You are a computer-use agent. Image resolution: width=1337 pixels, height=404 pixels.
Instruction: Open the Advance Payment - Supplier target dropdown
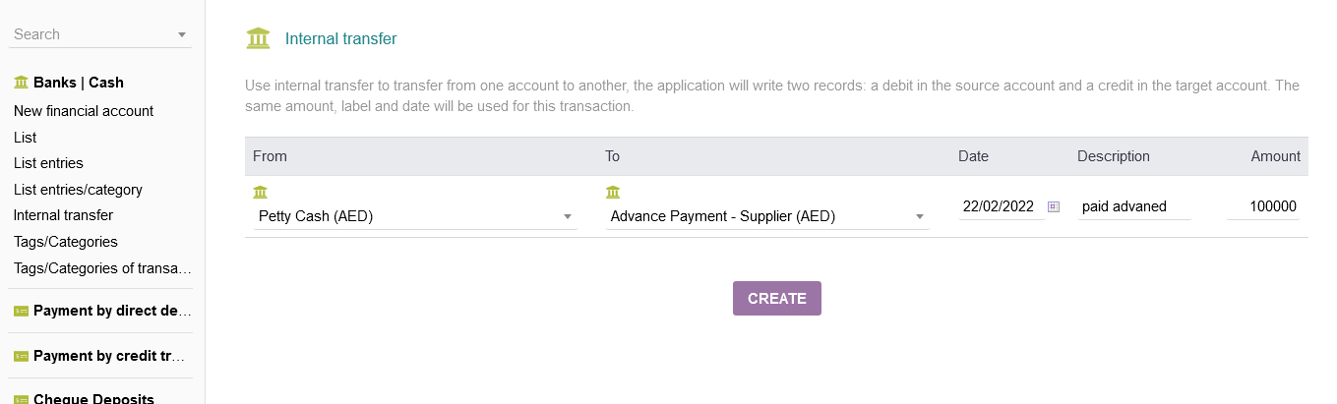point(920,216)
